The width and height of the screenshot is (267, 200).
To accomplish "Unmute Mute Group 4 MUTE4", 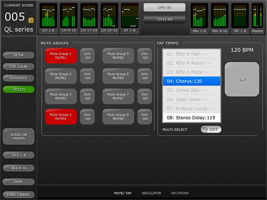I will (61, 117).
